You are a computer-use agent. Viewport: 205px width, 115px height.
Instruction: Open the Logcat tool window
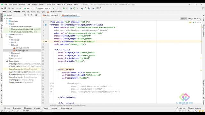pyautogui.click(x=37, y=108)
